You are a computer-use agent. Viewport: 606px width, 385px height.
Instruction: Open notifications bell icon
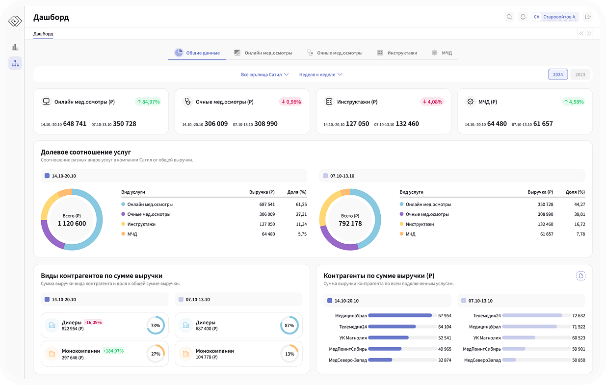(523, 17)
